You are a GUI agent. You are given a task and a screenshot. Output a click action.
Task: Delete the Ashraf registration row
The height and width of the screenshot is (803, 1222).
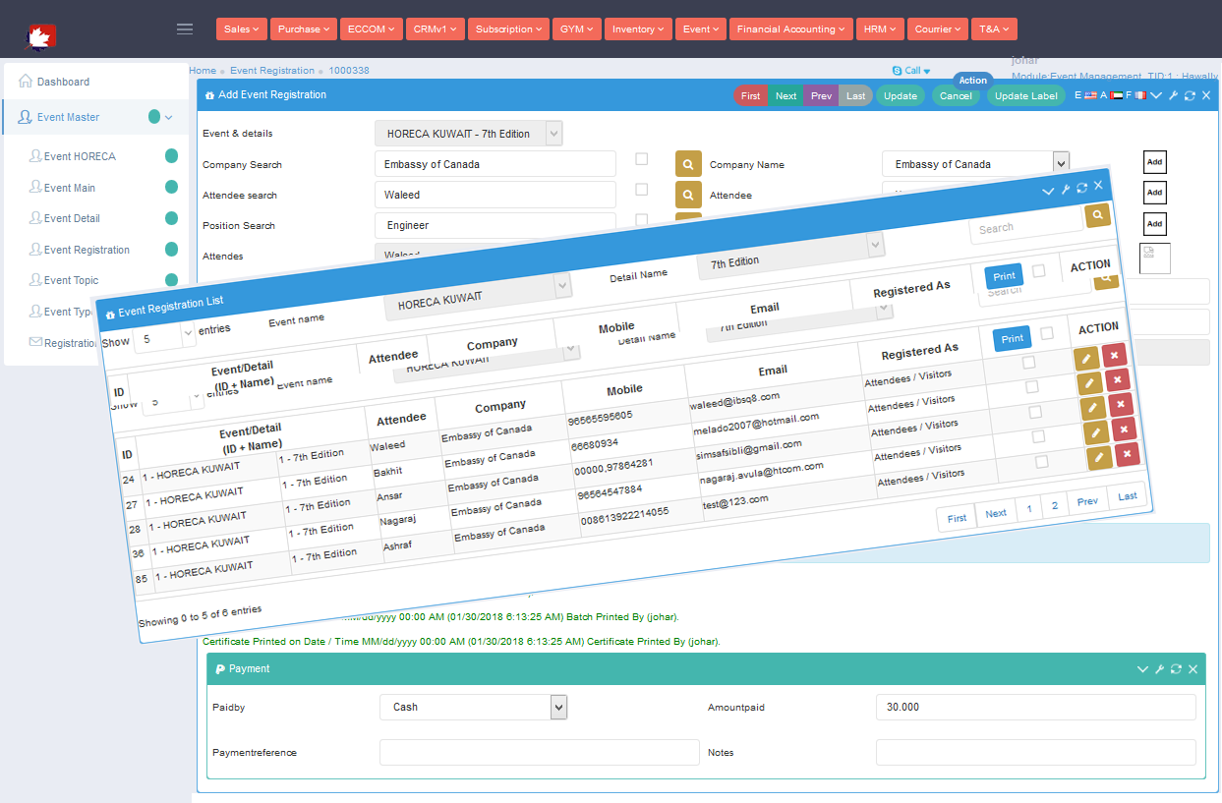point(1127,453)
